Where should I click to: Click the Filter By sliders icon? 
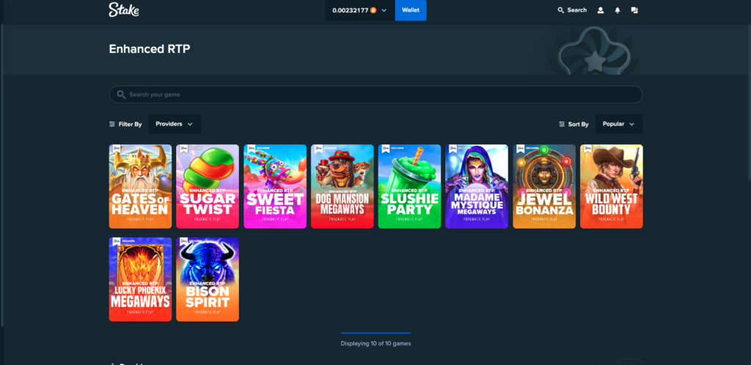pyautogui.click(x=112, y=124)
